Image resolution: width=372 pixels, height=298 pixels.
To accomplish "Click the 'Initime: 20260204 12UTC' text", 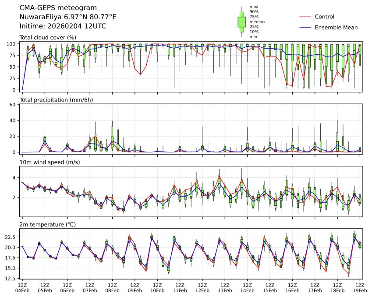I will pos(63,26).
